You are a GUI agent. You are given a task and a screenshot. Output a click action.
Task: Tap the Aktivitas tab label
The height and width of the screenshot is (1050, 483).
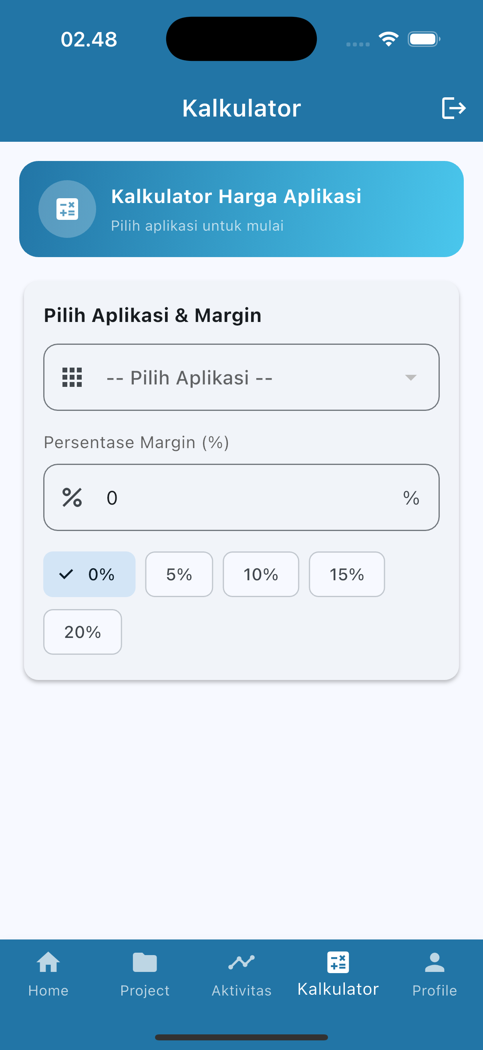[241, 990]
